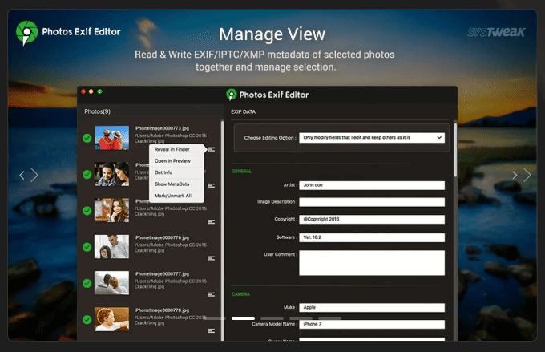Open options menu icon of second photo row
Image resolution: width=545 pixels, height=352 pixels.
coord(212,186)
